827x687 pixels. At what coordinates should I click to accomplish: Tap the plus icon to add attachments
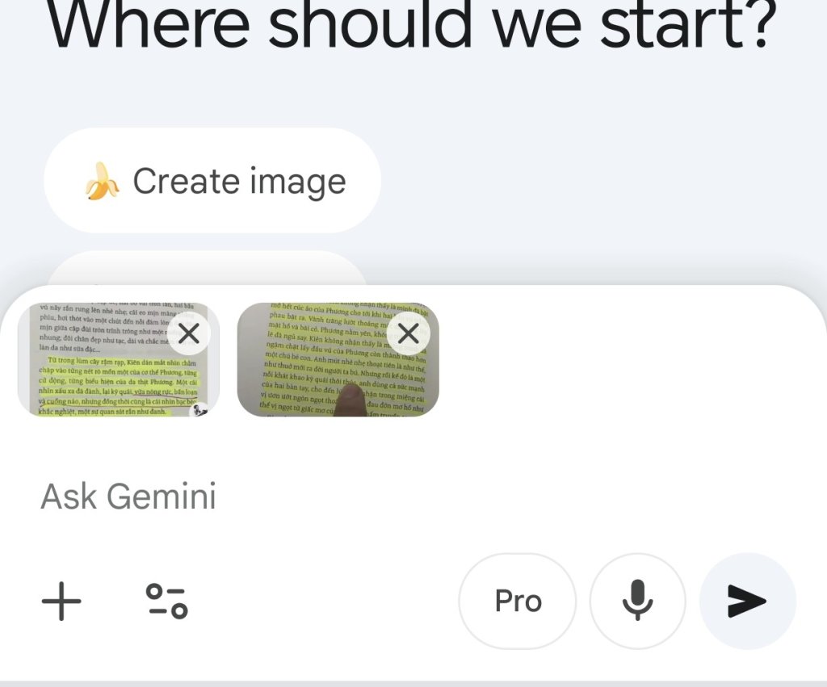pyautogui.click(x=61, y=601)
